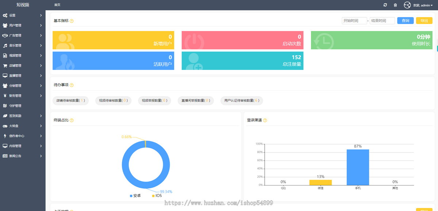Click the video file icon for 视频管理
Viewport: 438px width, 211px height.
point(5,56)
